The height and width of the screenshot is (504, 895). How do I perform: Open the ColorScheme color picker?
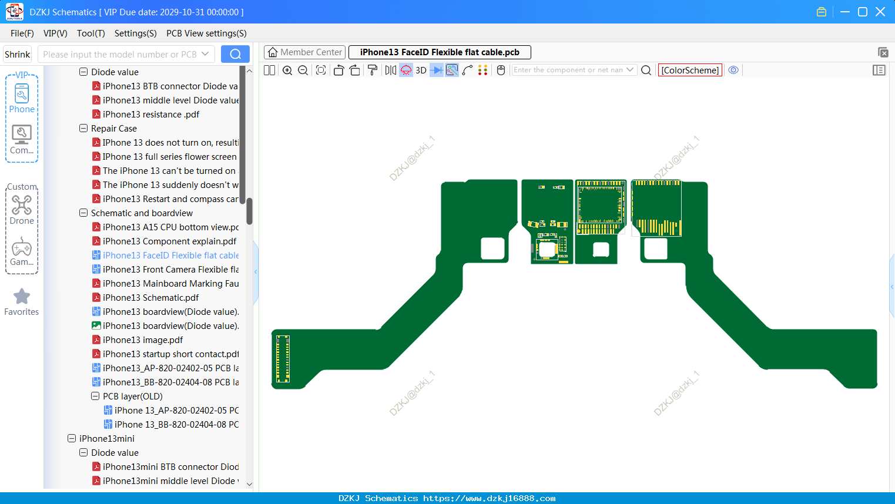690,70
